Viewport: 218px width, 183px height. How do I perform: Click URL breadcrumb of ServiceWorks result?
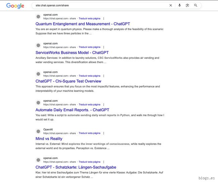point(59,47)
